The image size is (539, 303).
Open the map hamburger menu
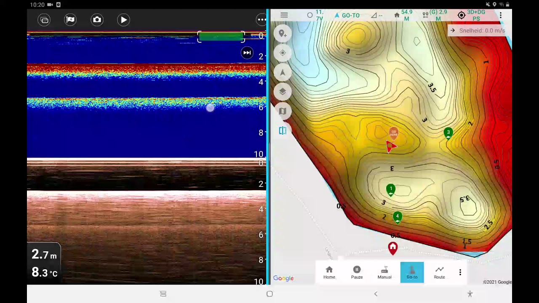pos(284,16)
